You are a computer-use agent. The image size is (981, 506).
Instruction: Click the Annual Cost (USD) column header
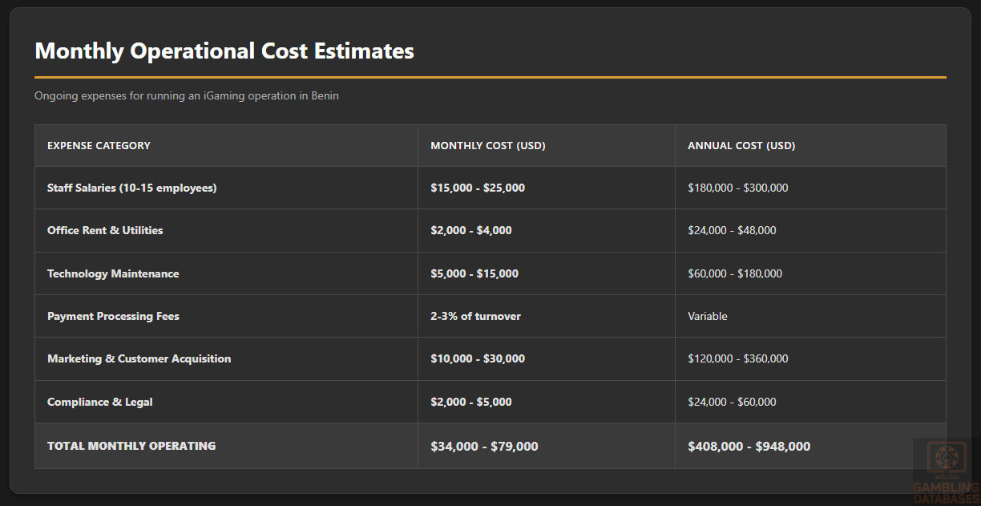pyautogui.click(x=741, y=146)
